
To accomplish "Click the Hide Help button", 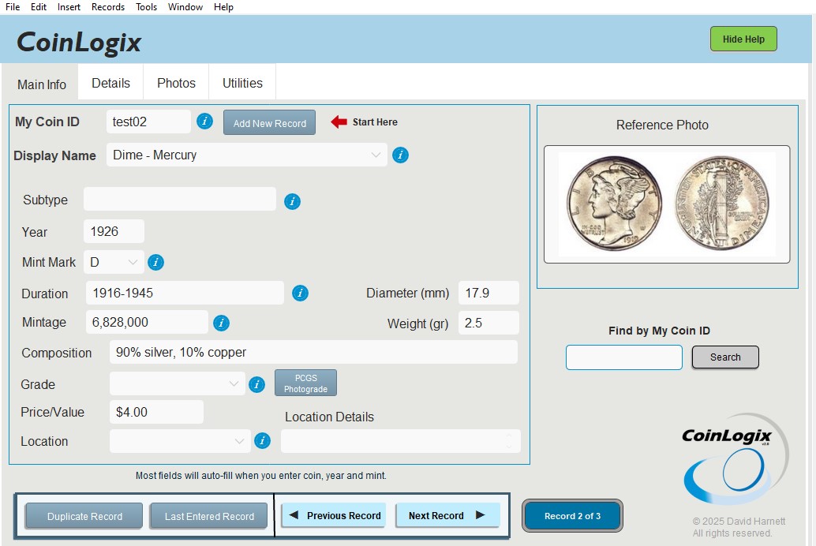I will coord(743,39).
